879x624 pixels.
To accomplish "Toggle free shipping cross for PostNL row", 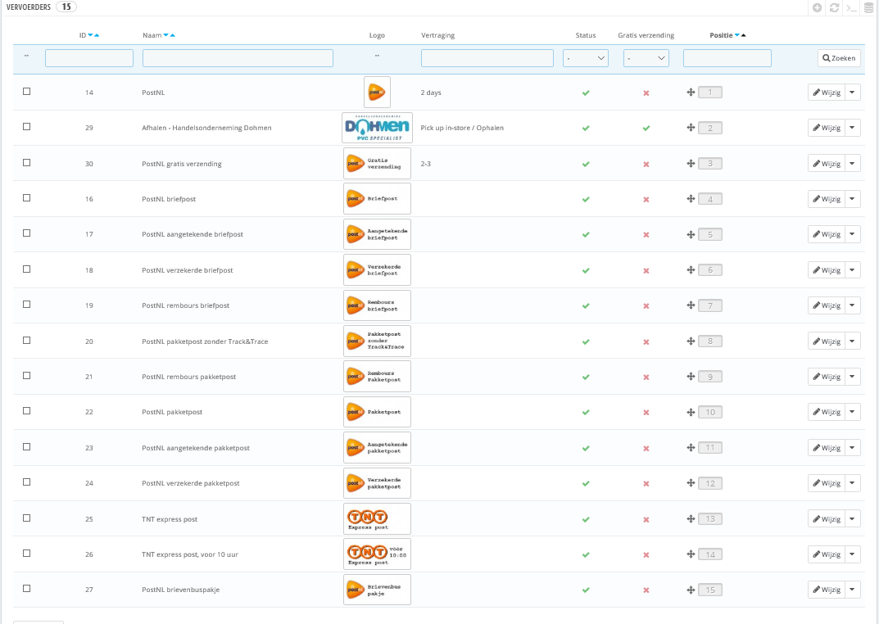I will pyautogui.click(x=646, y=93).
